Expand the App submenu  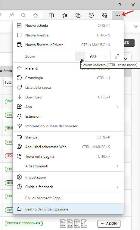[68, 107]
